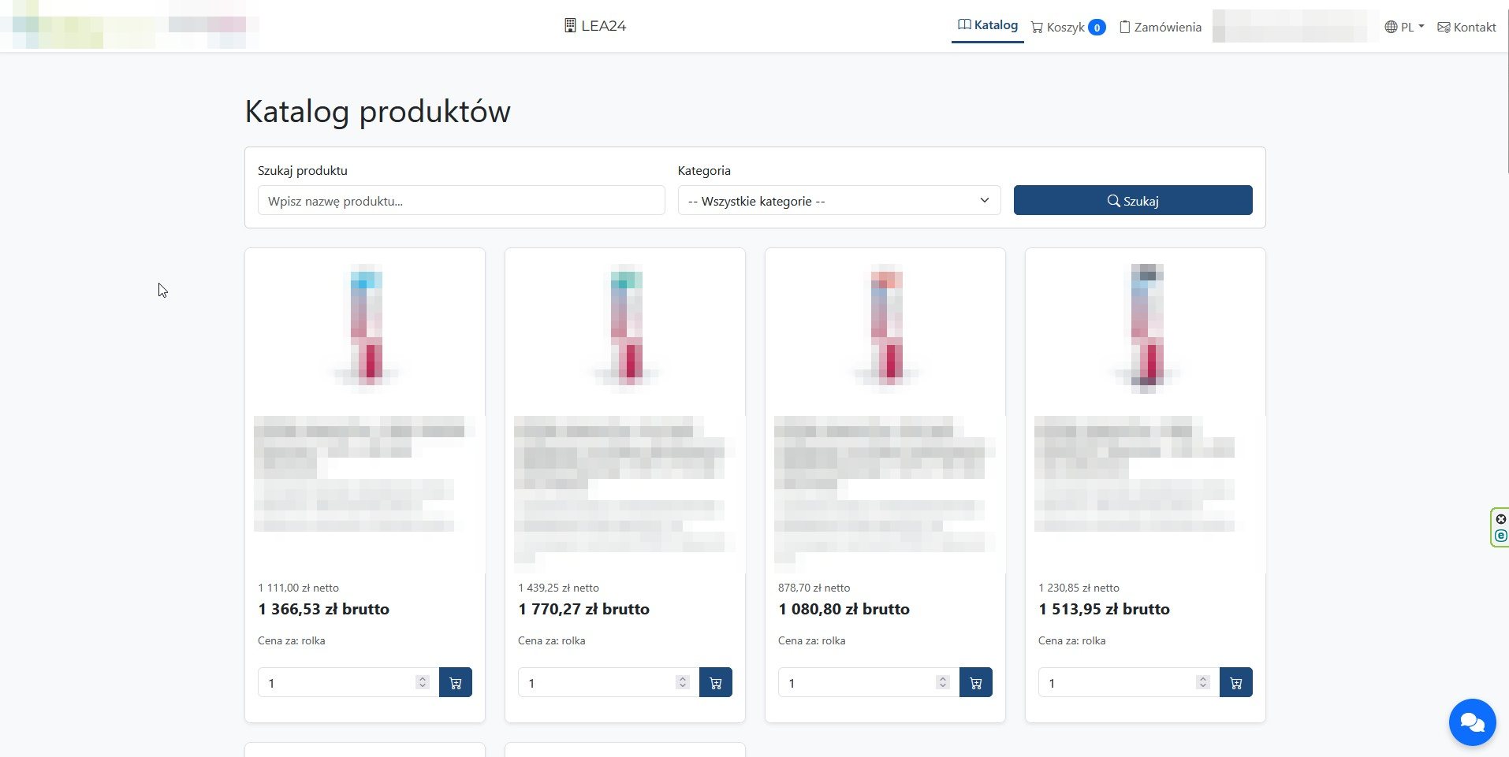Screen dimensions: 1509x757
Task: Click the globe language icon
Action: (x=1391, y=27)
